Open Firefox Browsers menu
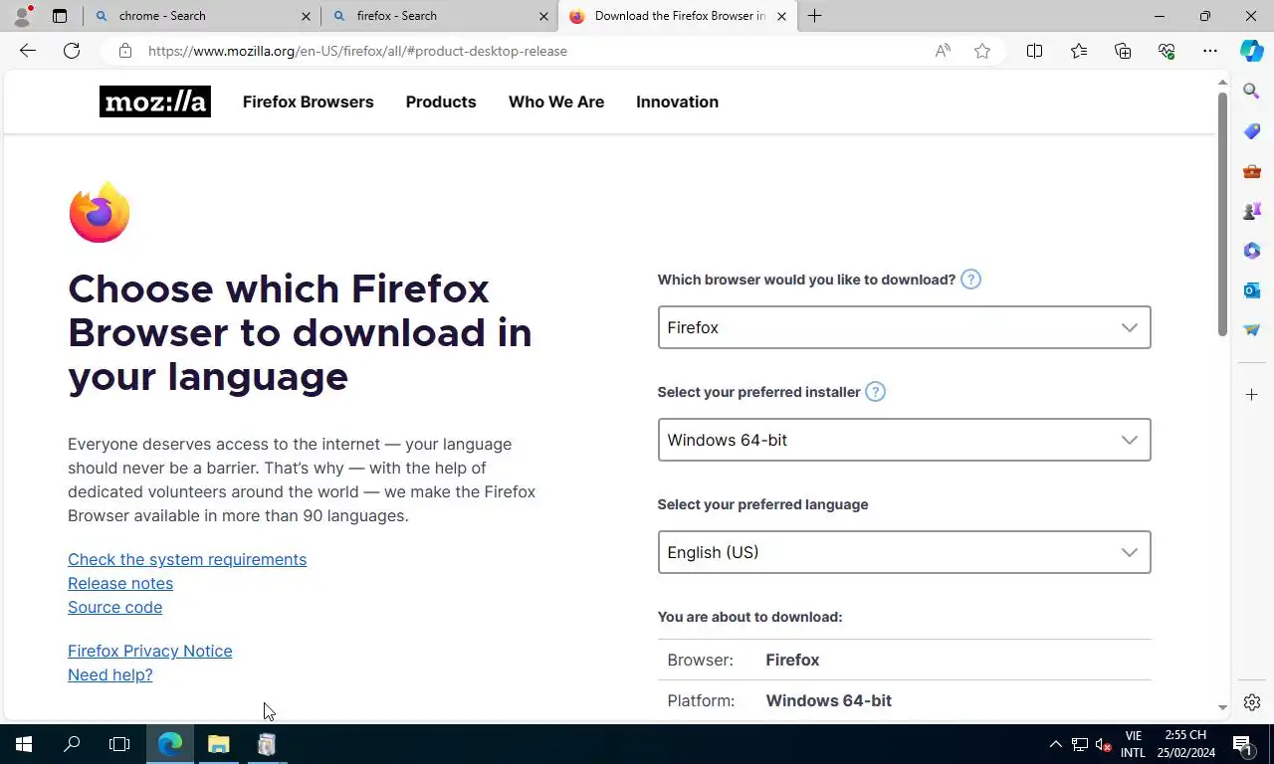 309,101
